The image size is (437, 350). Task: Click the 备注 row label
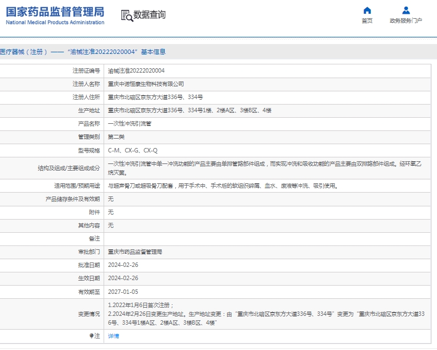coord(94,239)
